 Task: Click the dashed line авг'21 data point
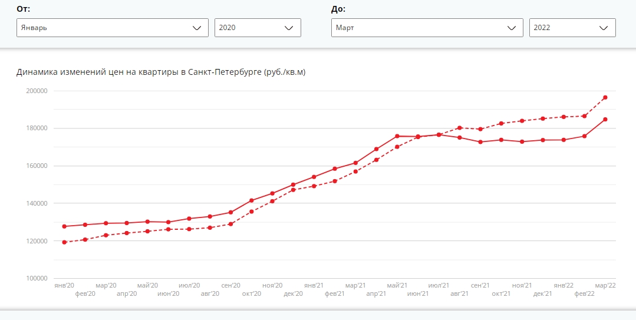coord(460,128)
